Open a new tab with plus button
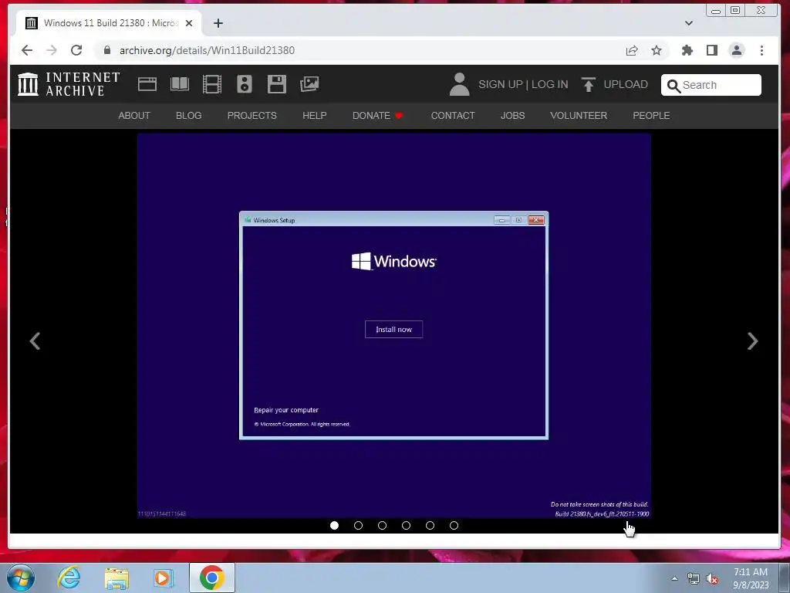Viewport: 790px width, 593px height. click(218, 23)
